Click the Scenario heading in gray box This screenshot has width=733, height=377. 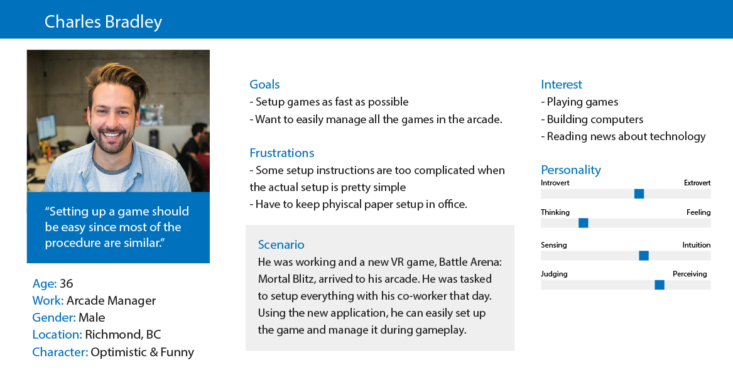(281, 244)
